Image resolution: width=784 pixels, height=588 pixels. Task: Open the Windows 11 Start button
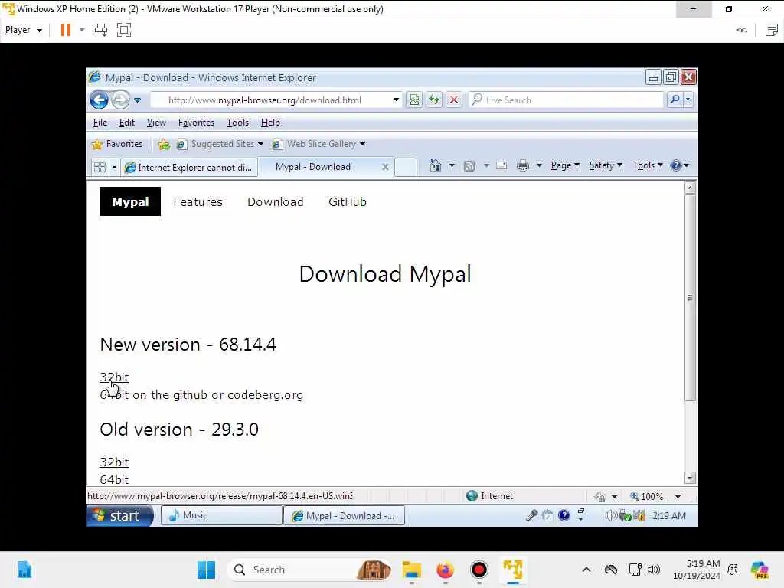[x=206, y=570]
